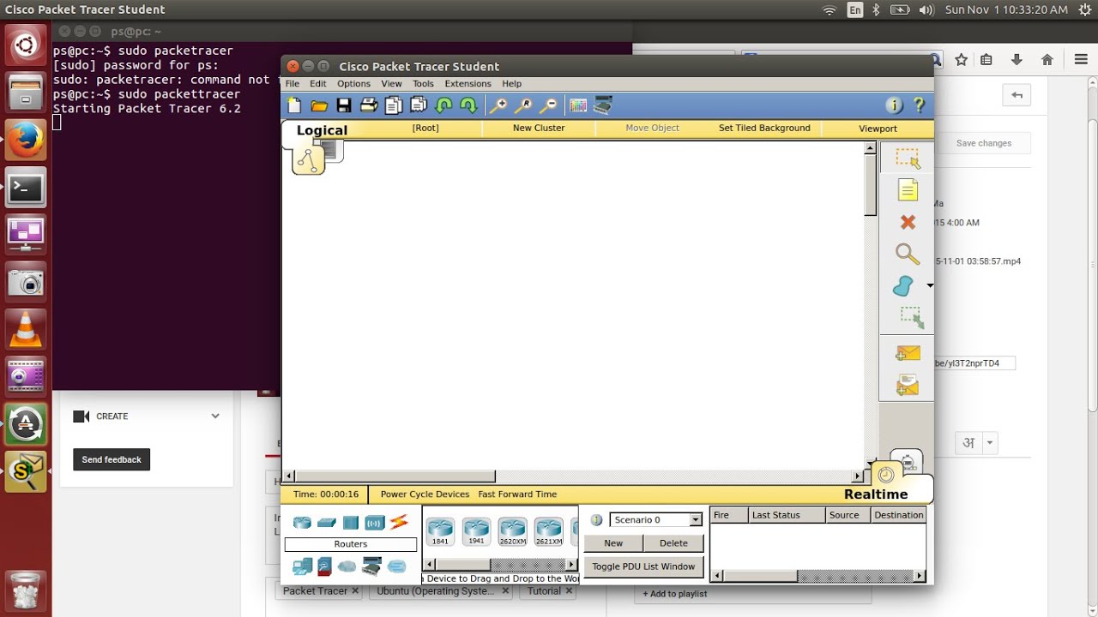1098x617 pixels.
Task: Click Toggle PDU List Window button
Action: pyautogui.click(x=643, y=566)
